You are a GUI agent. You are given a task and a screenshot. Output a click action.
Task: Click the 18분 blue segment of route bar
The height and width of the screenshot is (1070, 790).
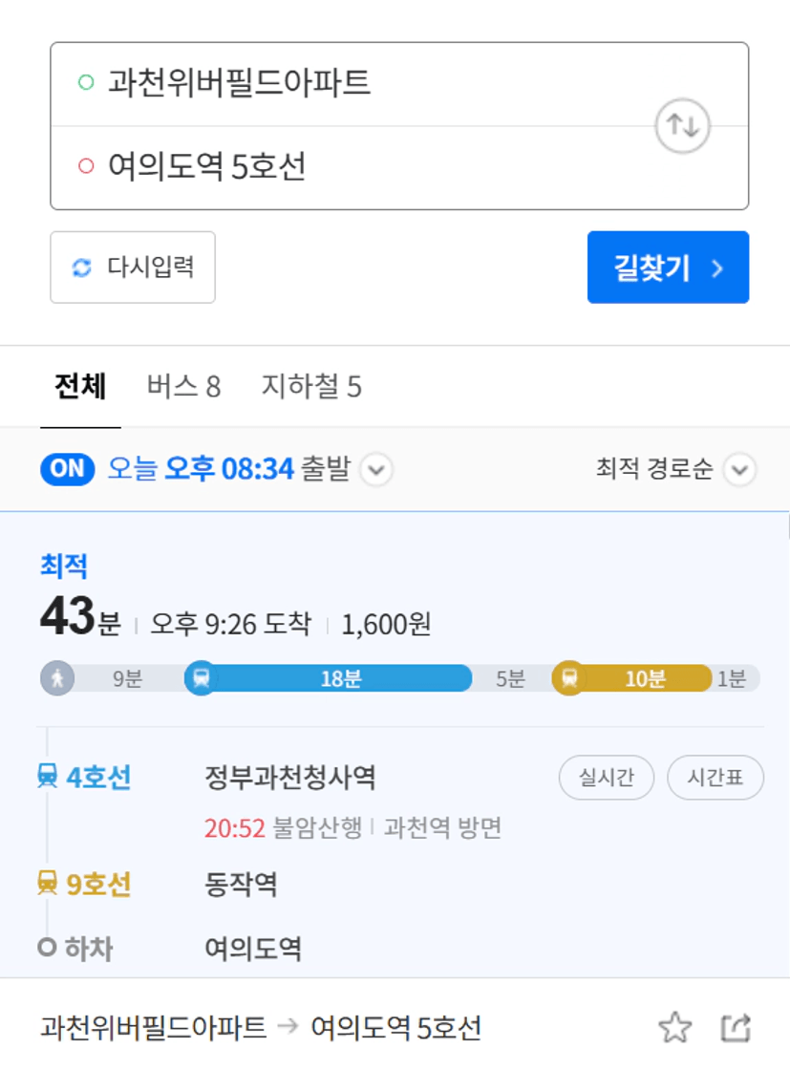[341, 678]
